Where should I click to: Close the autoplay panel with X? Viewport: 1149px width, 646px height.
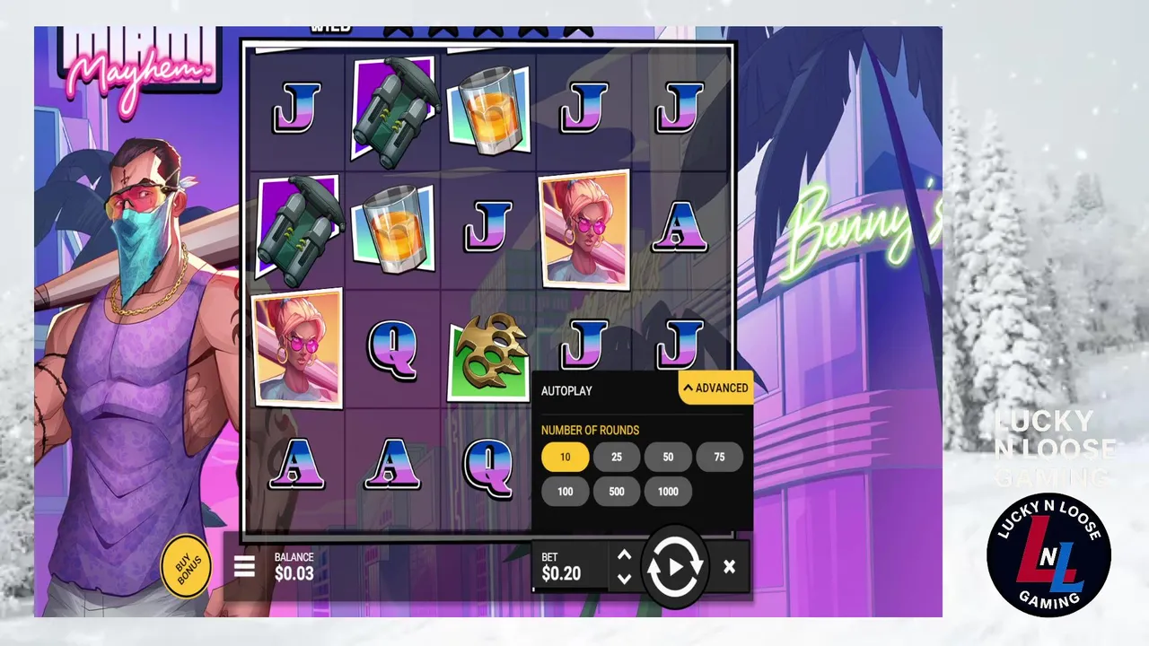pos(729,567)
